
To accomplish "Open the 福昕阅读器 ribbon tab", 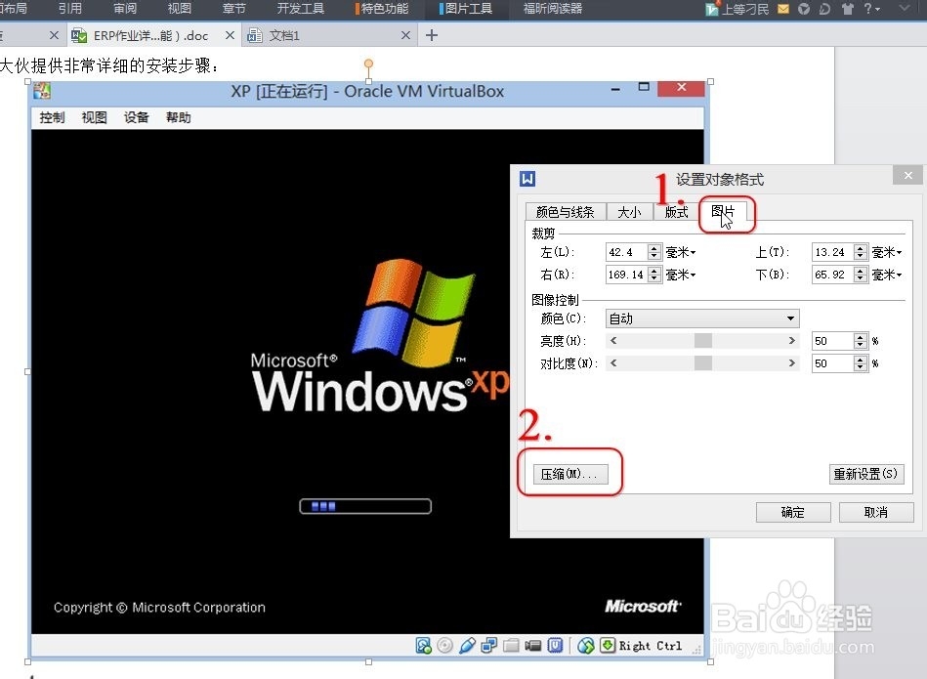I will [x=553, y=9].
